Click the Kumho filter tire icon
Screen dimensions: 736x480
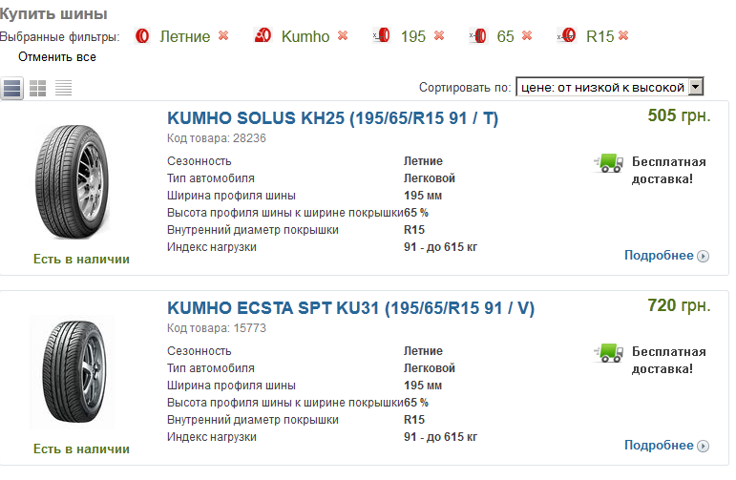click(x=263, y=36)
